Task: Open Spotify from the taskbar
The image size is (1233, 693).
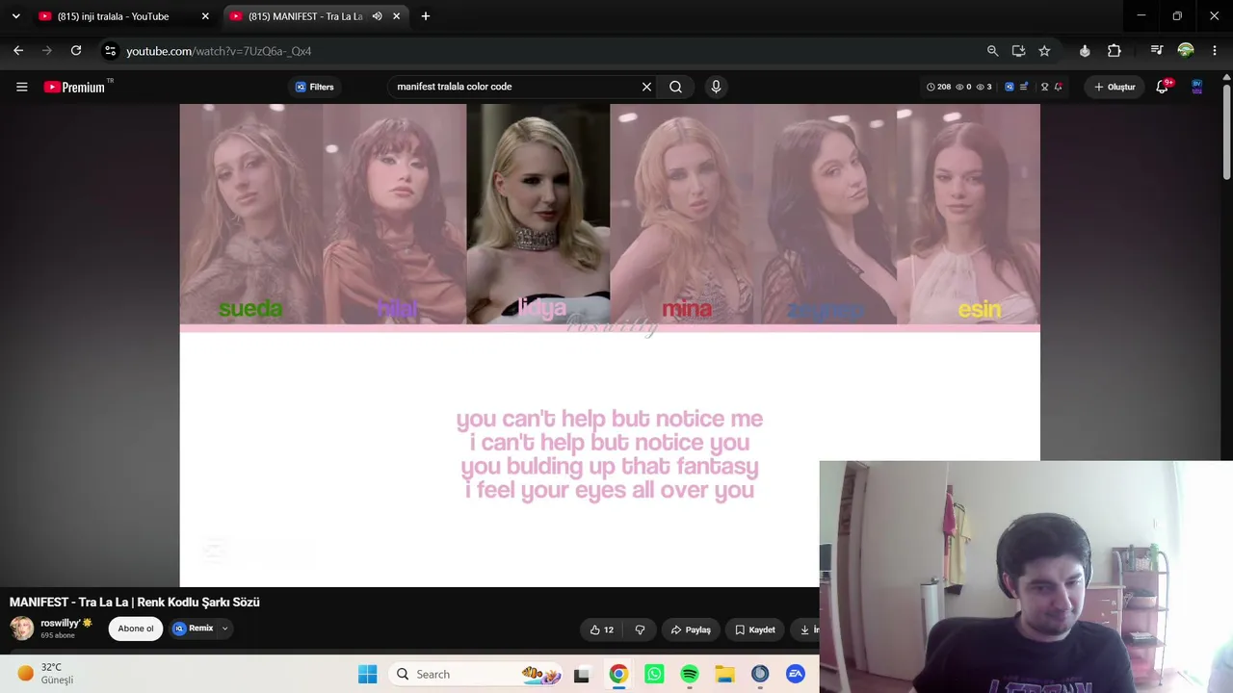Action: (x=690, y=674)
